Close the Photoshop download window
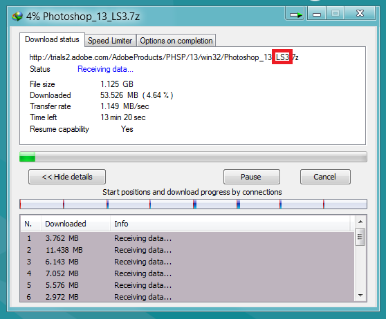 pyautogui.click(x=360, y=14)
